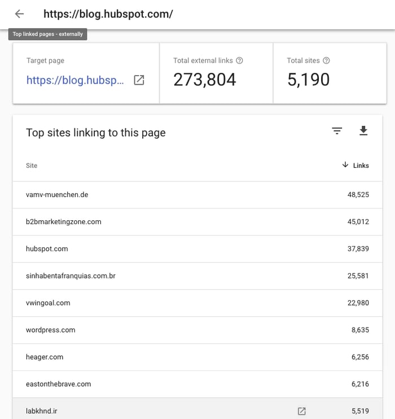Select the b2bmarketingzone.com row
395x419 pixels.
pyautogui.click(x=64, y=222)
